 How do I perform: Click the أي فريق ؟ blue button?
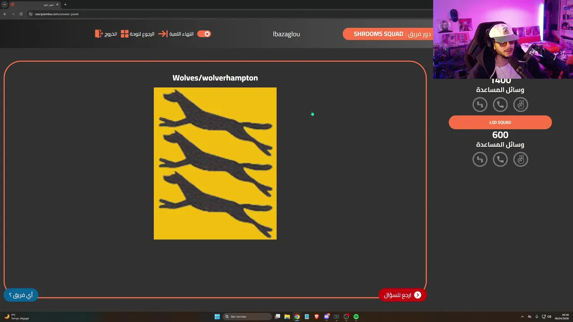click(21, 295)
